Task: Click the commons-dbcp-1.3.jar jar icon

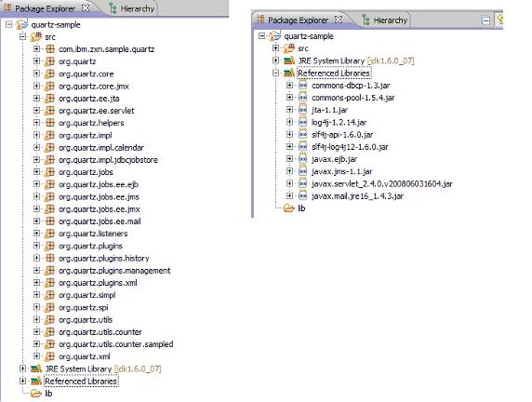Action: pos(302,86)
